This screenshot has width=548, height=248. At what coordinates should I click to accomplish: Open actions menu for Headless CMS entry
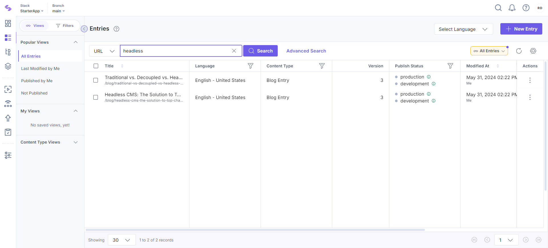[x=530, y=97]
